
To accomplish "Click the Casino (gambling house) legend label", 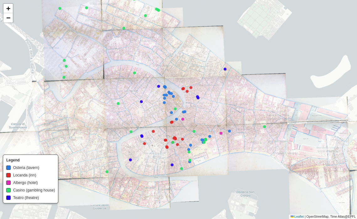I will (x=34, y=190).
